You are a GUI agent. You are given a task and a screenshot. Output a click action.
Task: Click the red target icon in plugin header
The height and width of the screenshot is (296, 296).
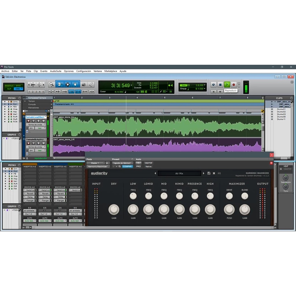271,163
